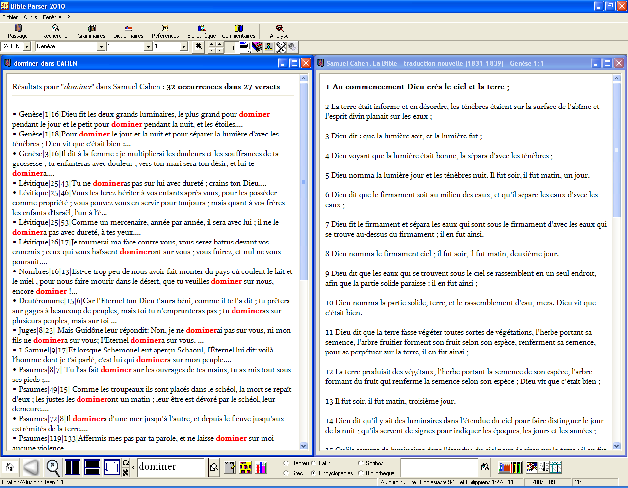This screenshot has height=488, width=628.
Task: Open the Recherche search tool
Action: point(55,31)
